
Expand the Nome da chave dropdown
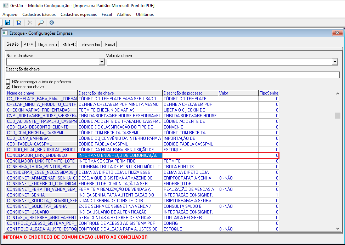tap(102, 62)
